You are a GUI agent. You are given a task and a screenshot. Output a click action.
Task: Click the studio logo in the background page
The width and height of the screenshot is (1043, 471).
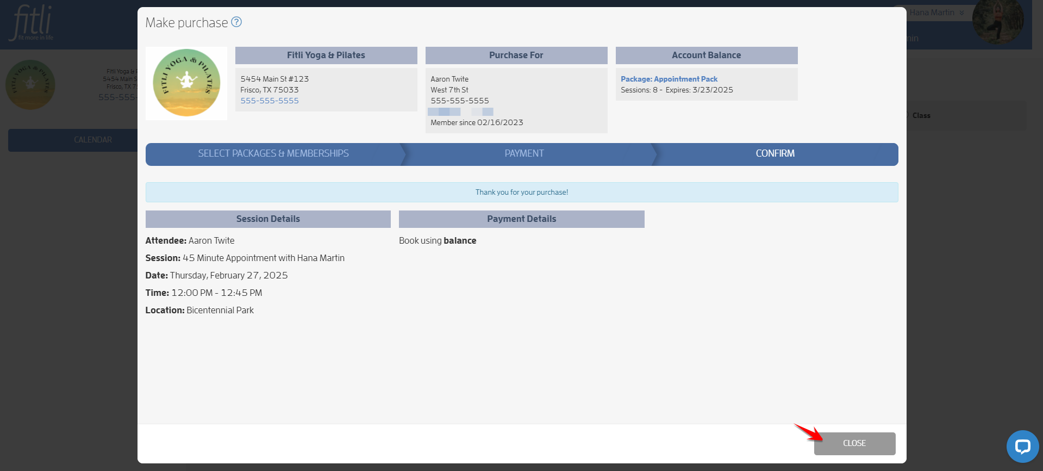point(30,85)
